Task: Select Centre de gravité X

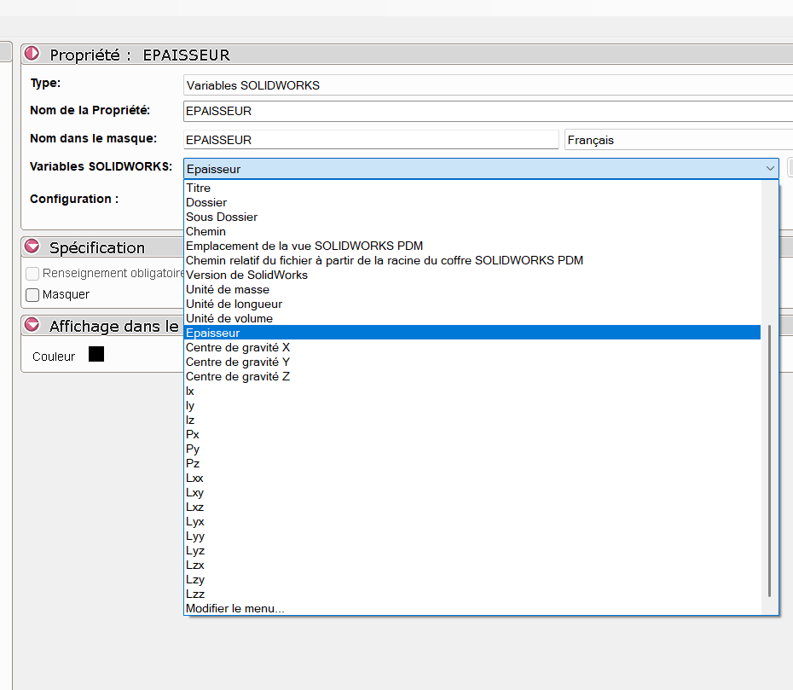Action: 472,347
